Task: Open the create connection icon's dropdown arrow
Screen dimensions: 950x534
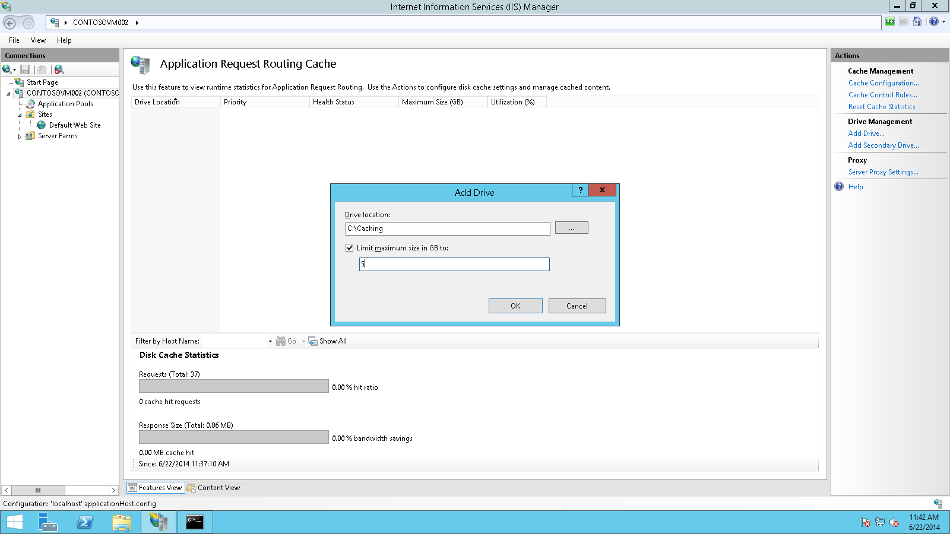Action: pyautogui.click(x=15, y=70)
